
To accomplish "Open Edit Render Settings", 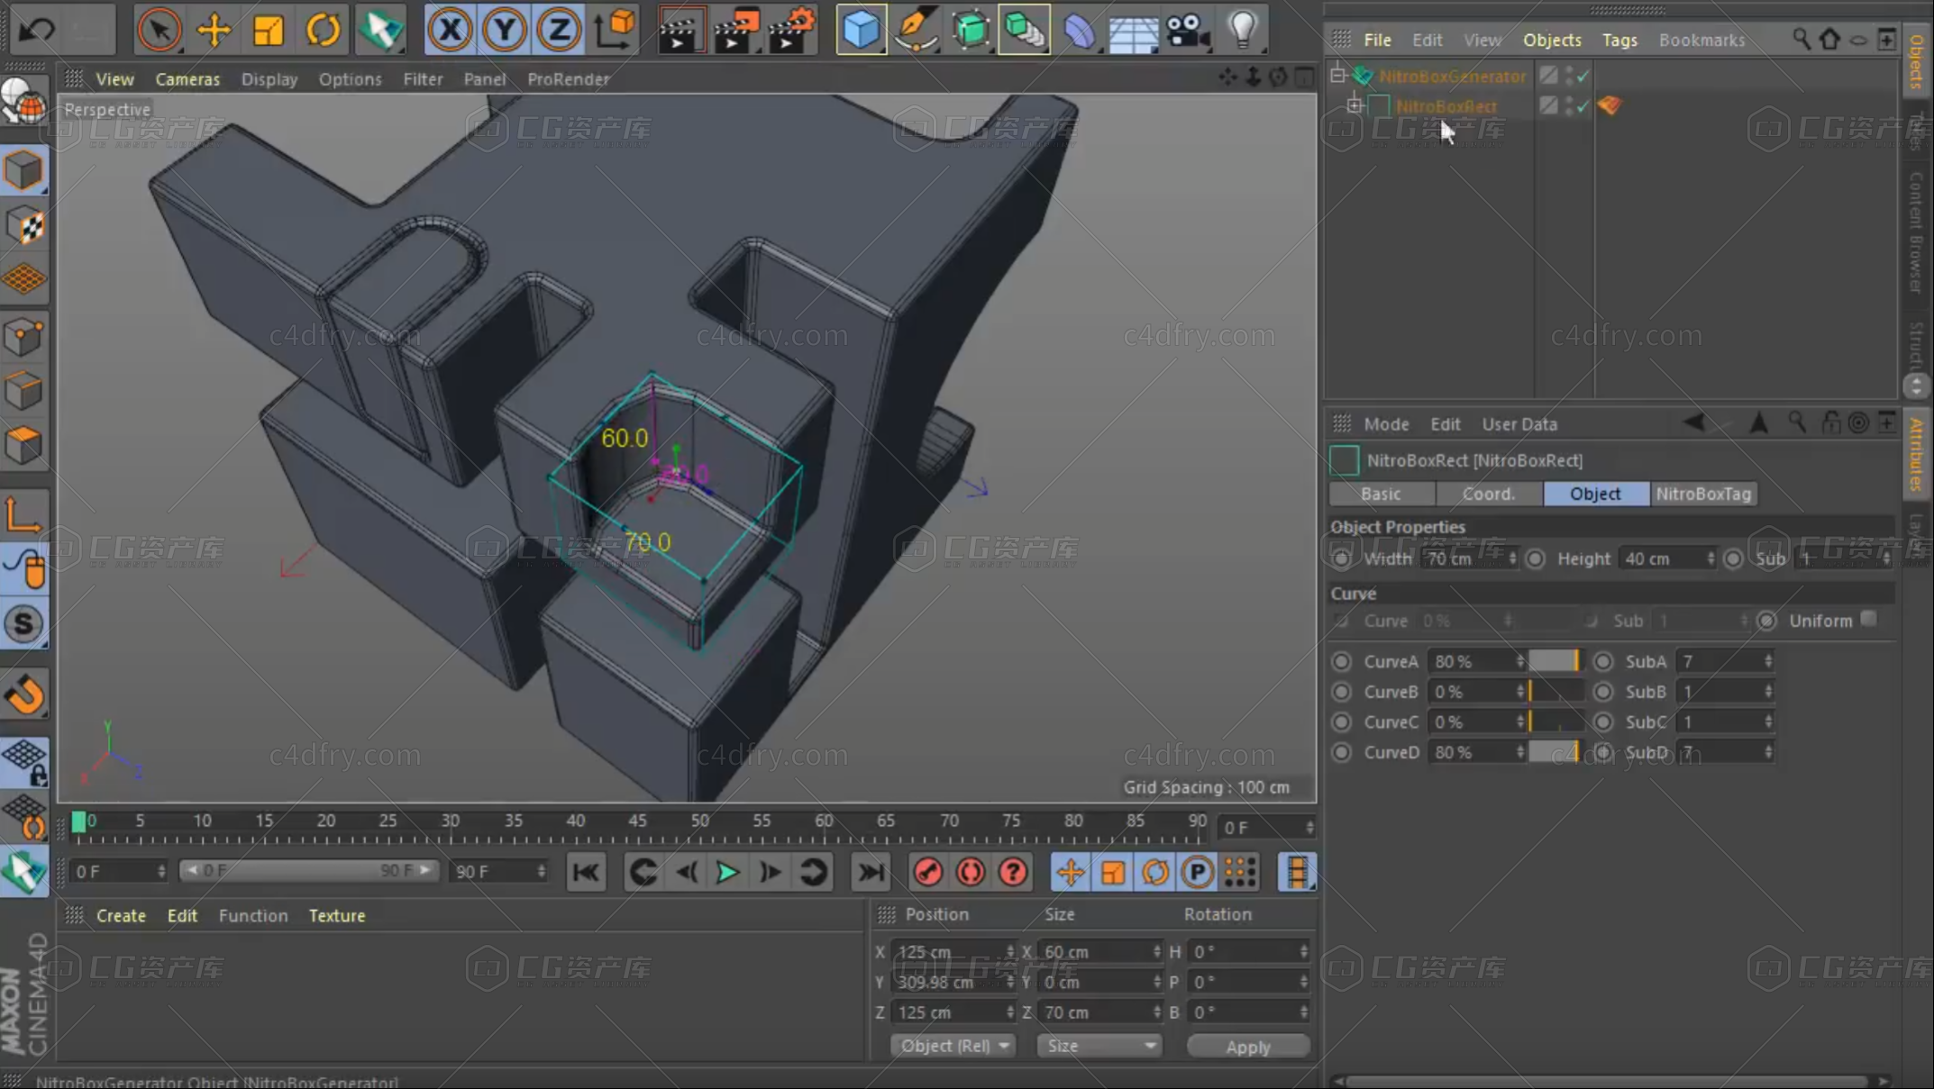I will pyautogui.click(x=792, y=30).
